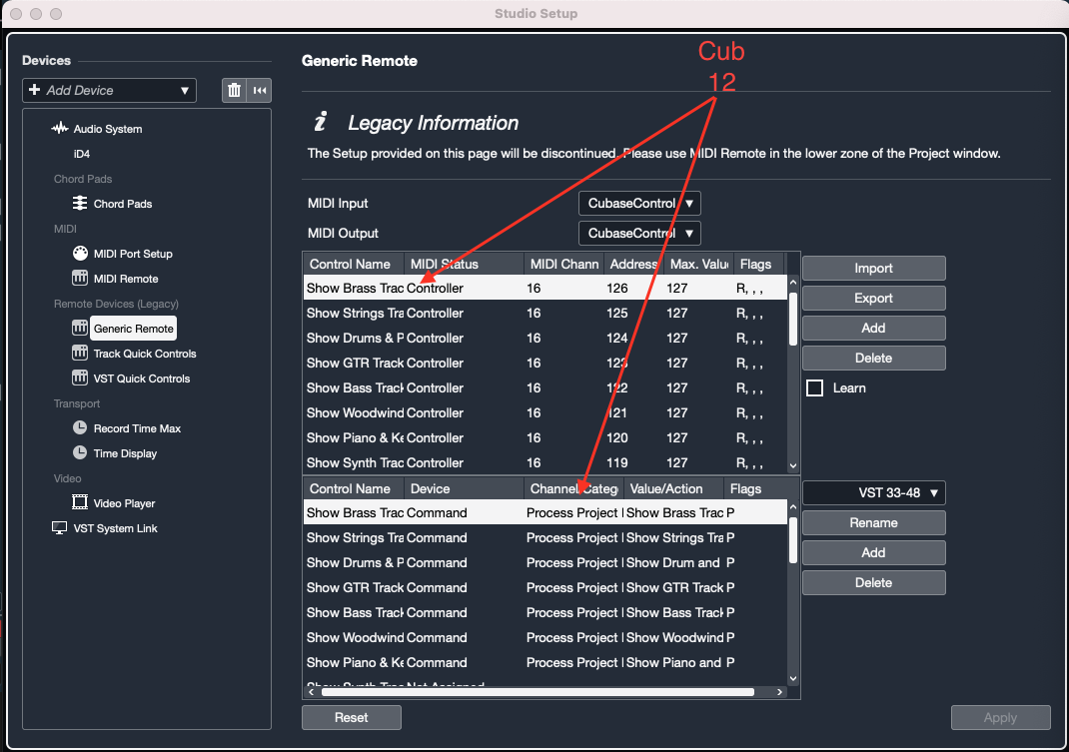
Task: Click the upper table vertical scrollbar thumb
Action: click(793, 319)
